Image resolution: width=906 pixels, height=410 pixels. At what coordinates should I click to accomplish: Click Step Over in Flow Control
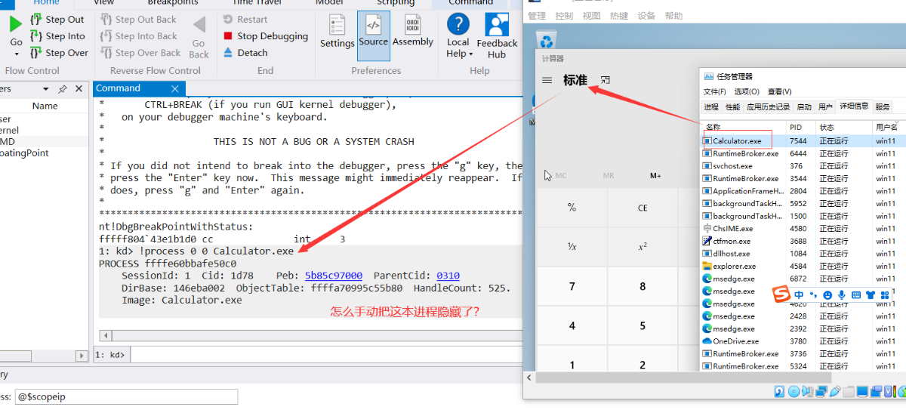click(x=59, y=53)
